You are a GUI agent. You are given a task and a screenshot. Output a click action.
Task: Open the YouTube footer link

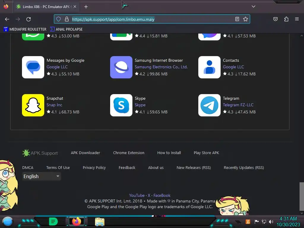pos(137,195)
